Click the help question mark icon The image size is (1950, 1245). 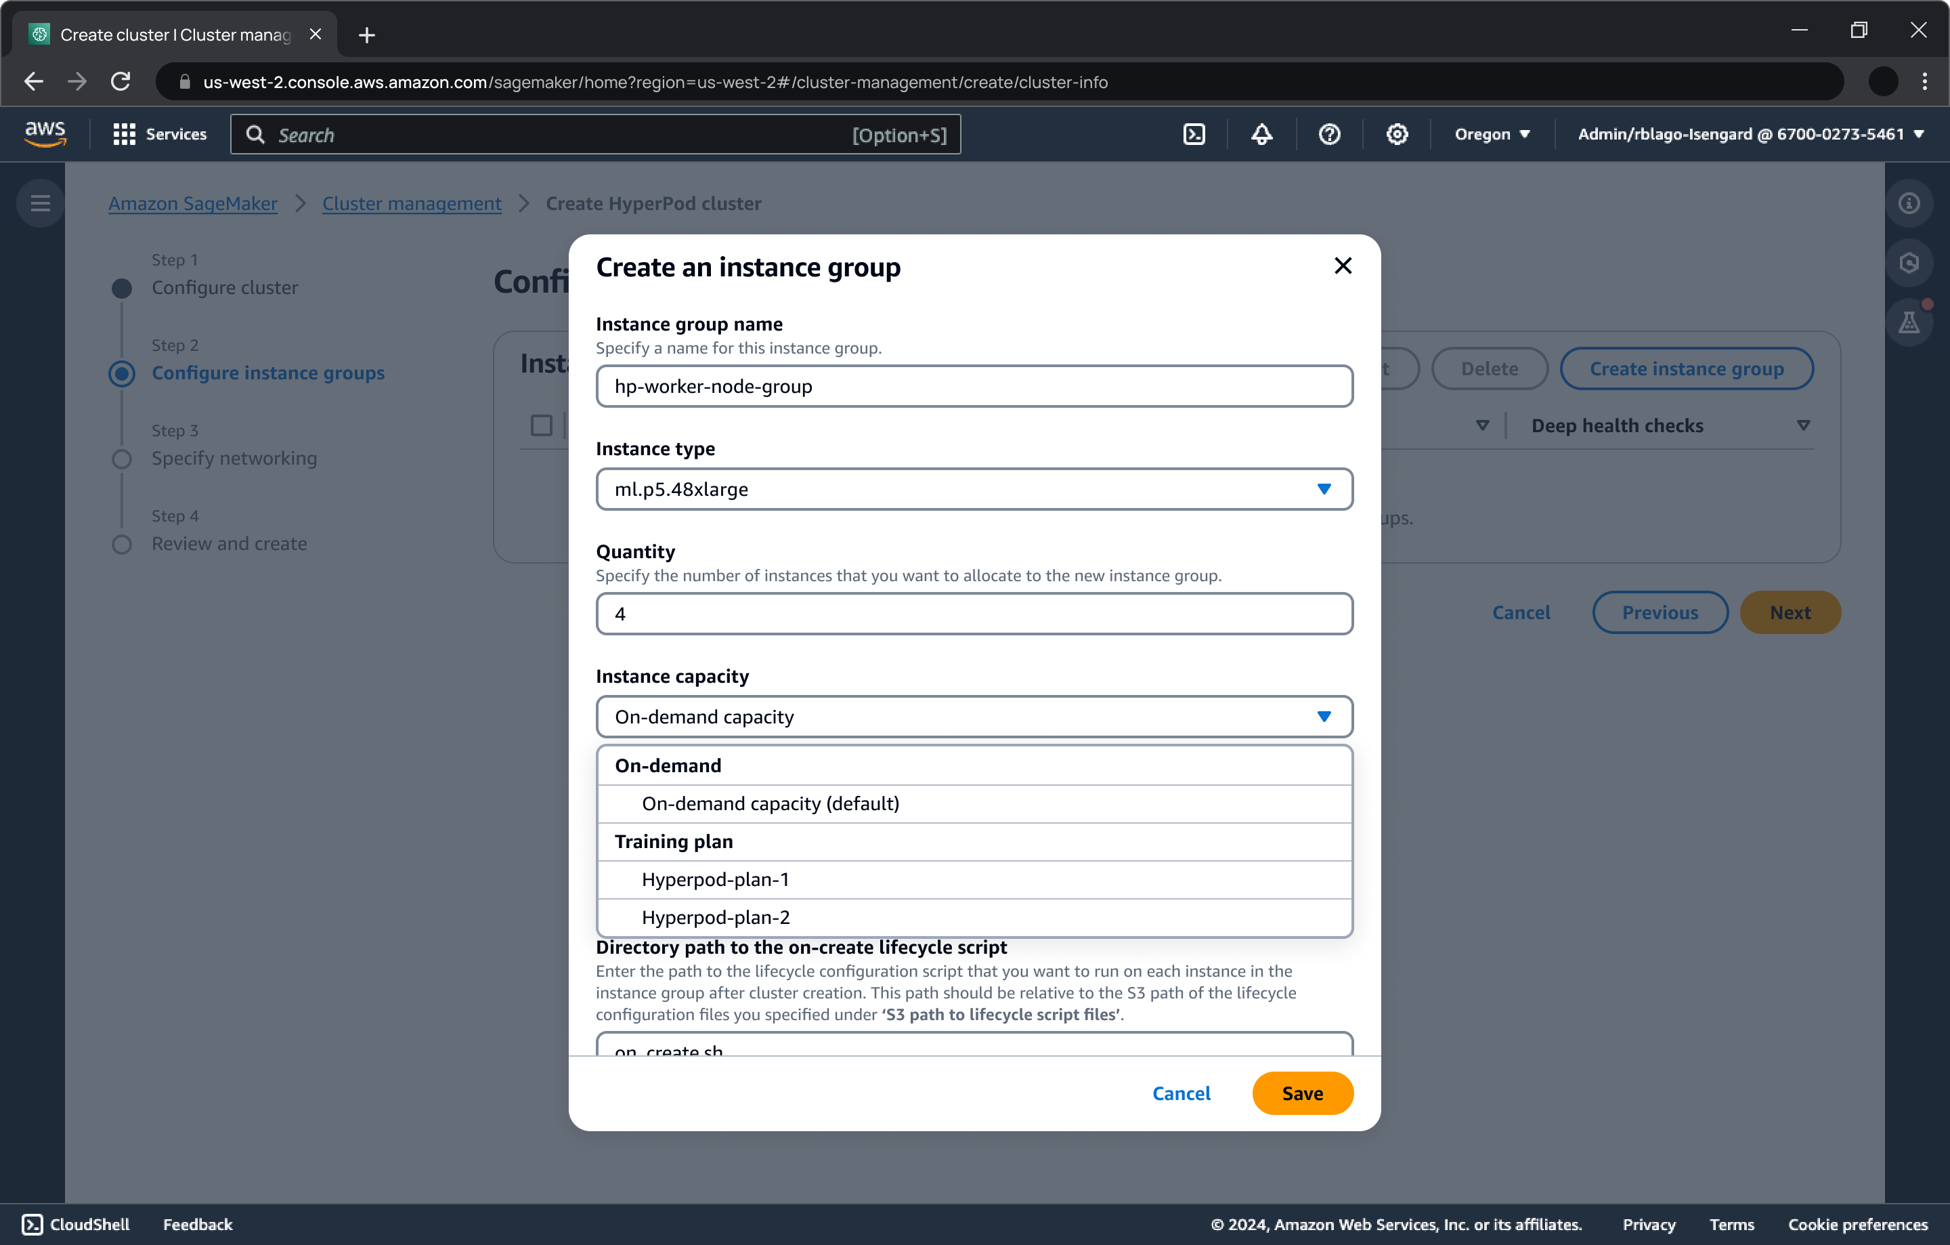[x=1329, y=133]
